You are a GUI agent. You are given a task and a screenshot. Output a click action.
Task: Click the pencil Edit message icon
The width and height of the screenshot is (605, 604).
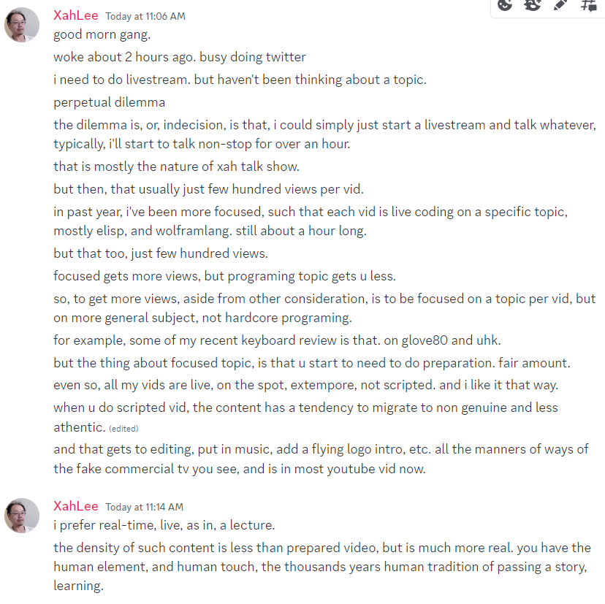click(560, 5)
